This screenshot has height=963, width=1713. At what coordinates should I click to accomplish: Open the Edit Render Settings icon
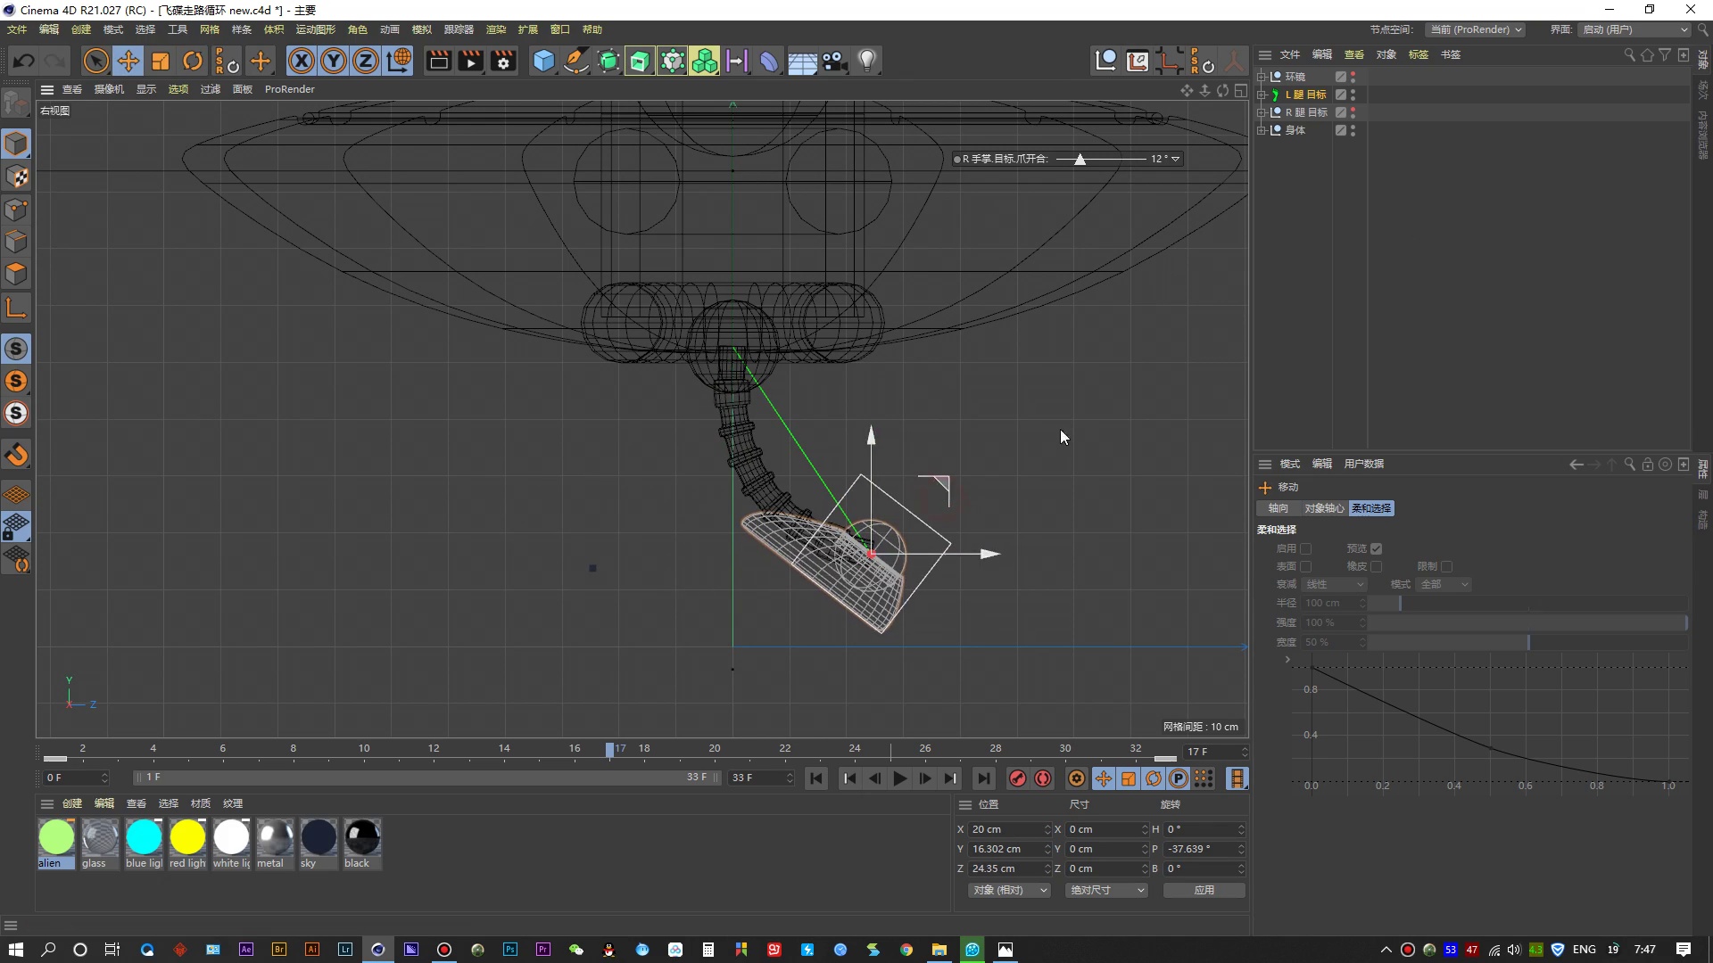[504, 61]
